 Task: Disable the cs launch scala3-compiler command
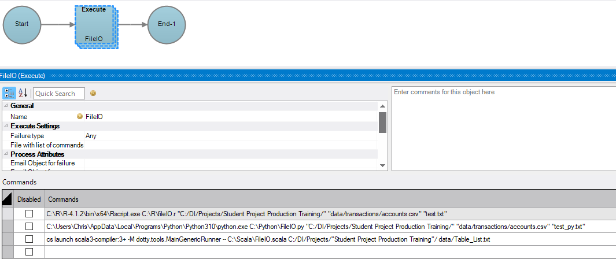29,239
